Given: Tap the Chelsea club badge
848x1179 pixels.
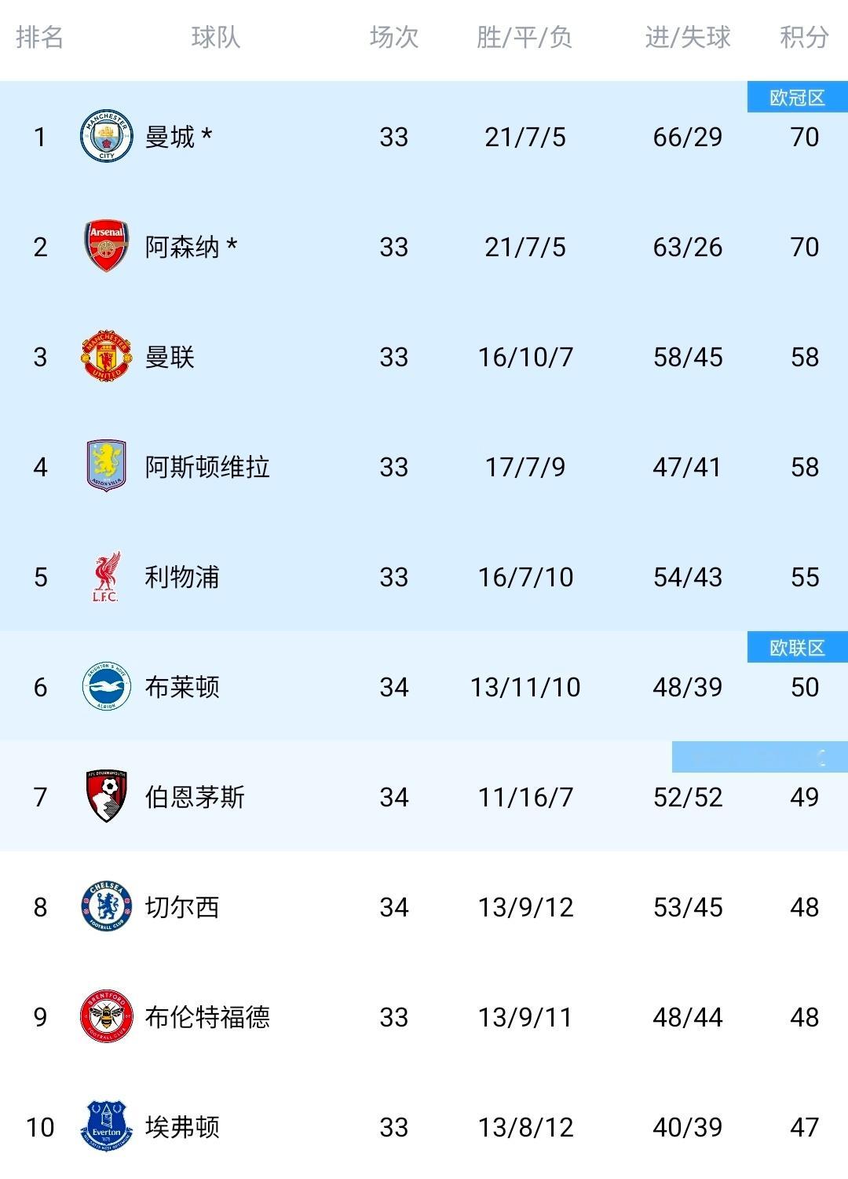Looking at the screenshot, I should click(106, 906).
